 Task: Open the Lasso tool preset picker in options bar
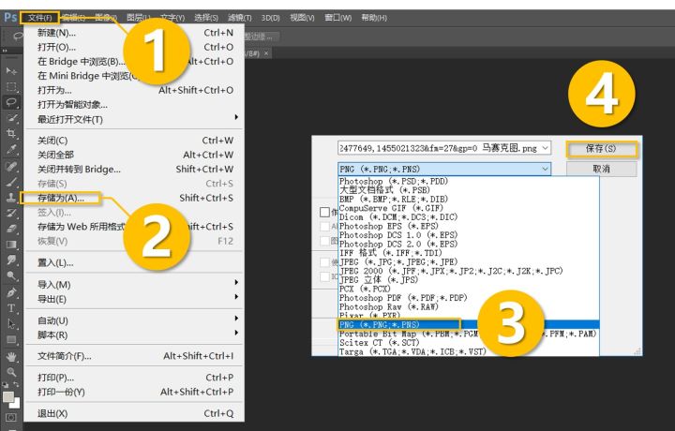click(17, 37)
